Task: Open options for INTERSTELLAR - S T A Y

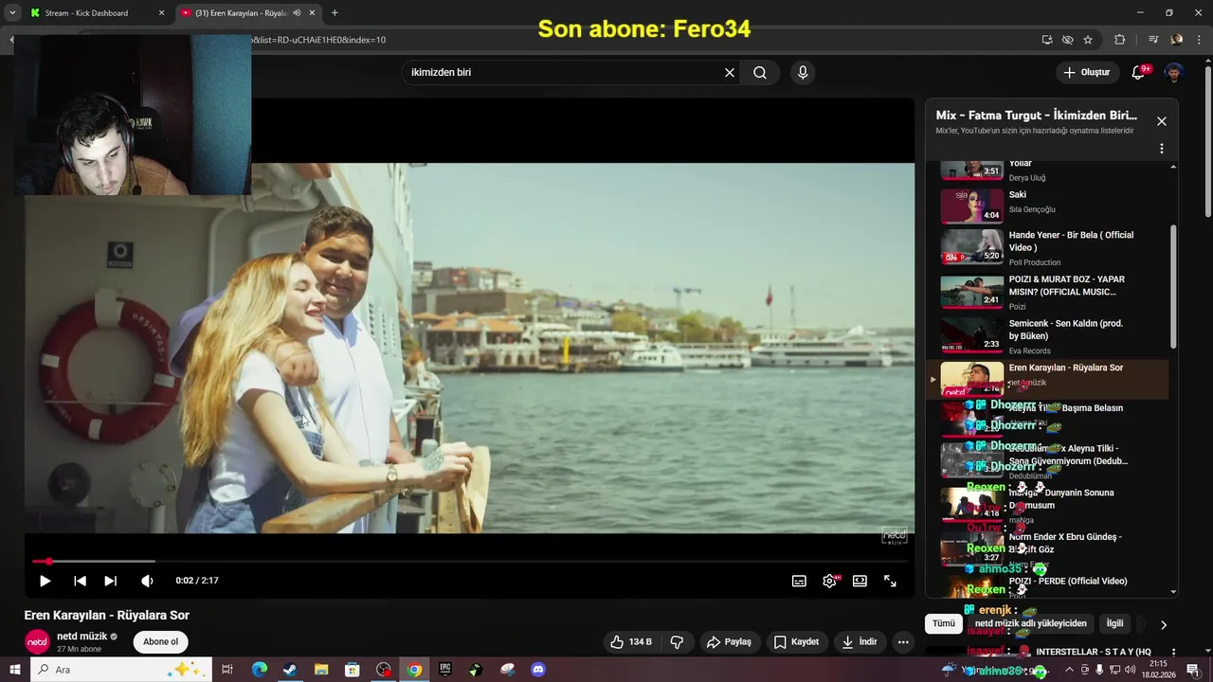Action: 1173,653
